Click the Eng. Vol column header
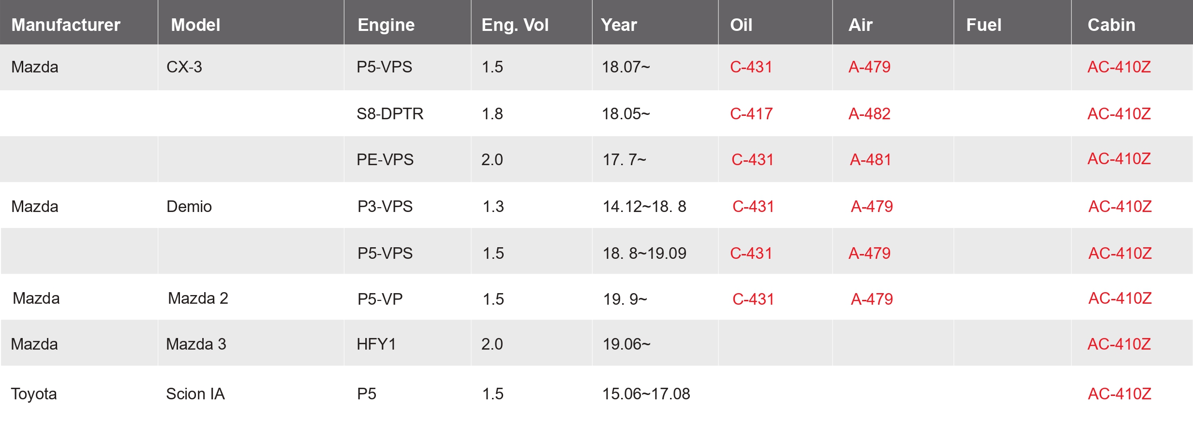This screenshot has width=1193, height=423. pos(515,25)
